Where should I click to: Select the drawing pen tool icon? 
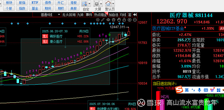point(103,20)
